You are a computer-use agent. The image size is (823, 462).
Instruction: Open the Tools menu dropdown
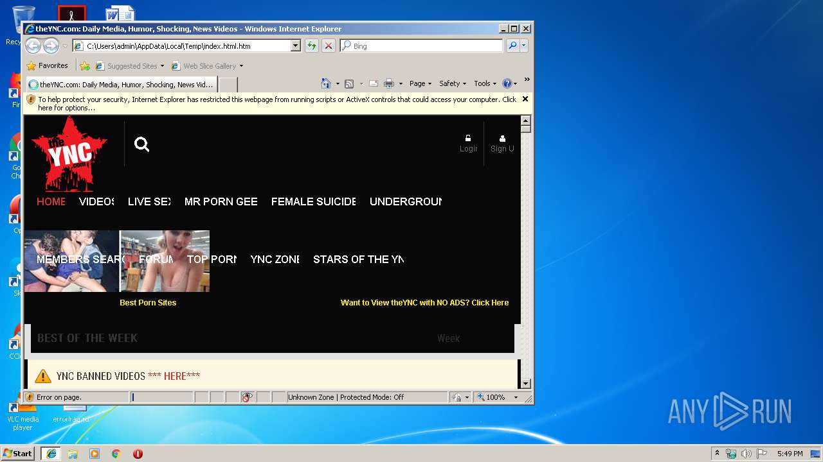[x=485, y=83]
